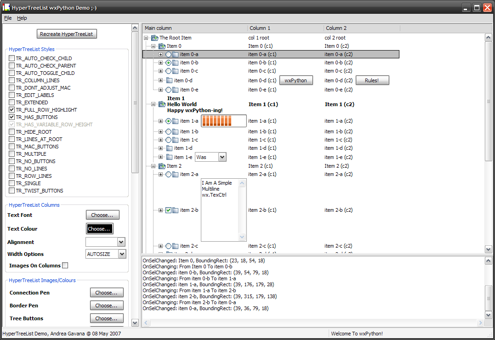Toggle the Images On Columns checkbox
495x340 pixels.
pyautogui.click(x=65, y=265)
